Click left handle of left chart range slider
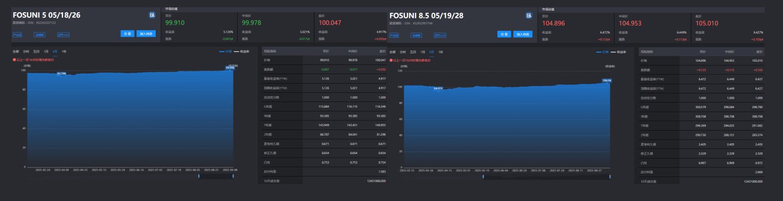Viewport: 783px width, 201px height. tap(198, 176)
